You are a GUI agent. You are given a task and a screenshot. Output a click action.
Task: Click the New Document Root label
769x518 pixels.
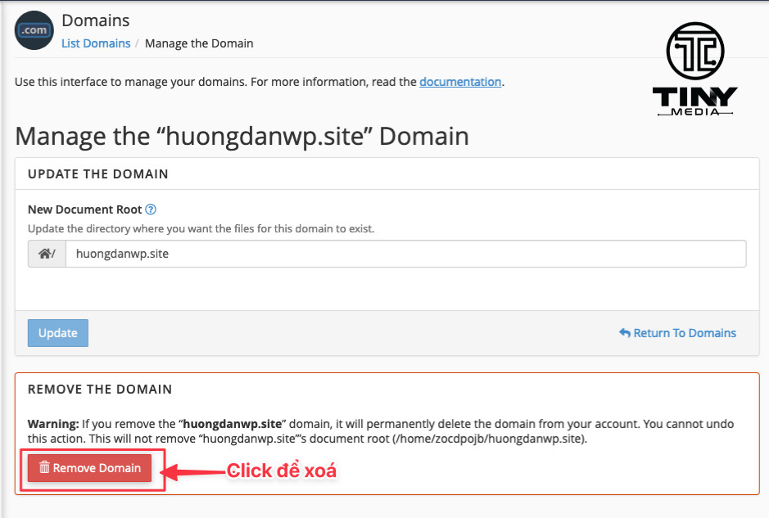pyautogui.click(x=84, y=209)
